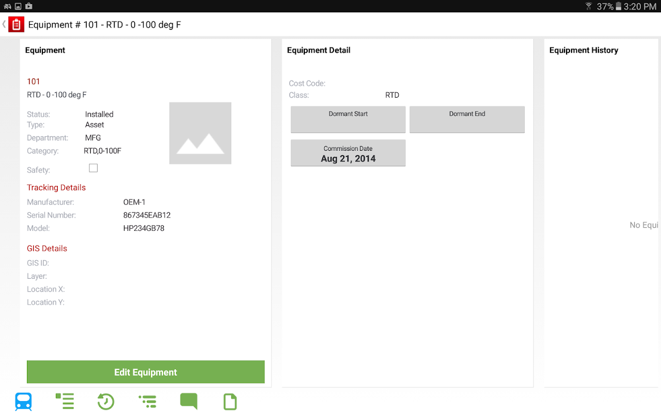Tap the Equipment Detail panel heading
Image resolution: width=661 pixels, height=413 pixels.
tap(319, 51)
